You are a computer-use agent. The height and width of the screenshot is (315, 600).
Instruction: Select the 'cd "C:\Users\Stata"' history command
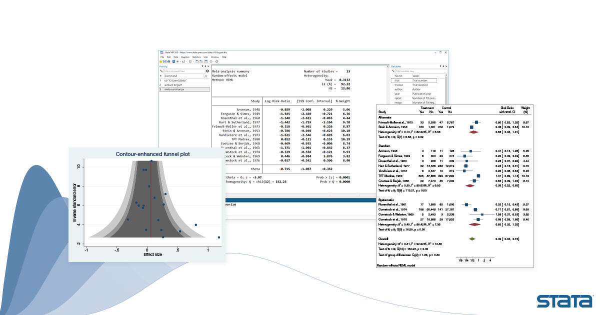point(184,80)
